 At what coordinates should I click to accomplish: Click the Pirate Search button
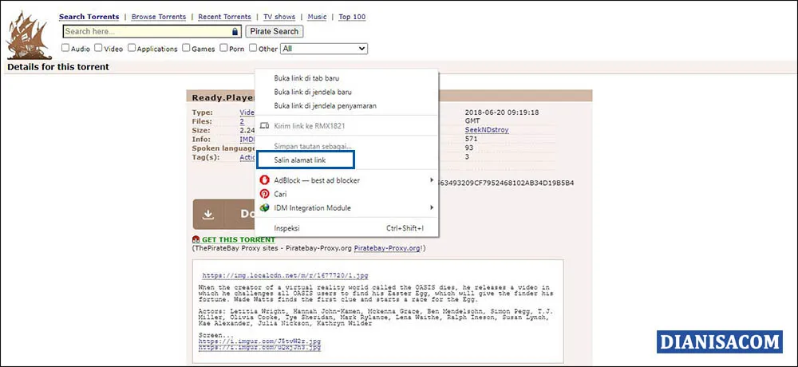275,31
